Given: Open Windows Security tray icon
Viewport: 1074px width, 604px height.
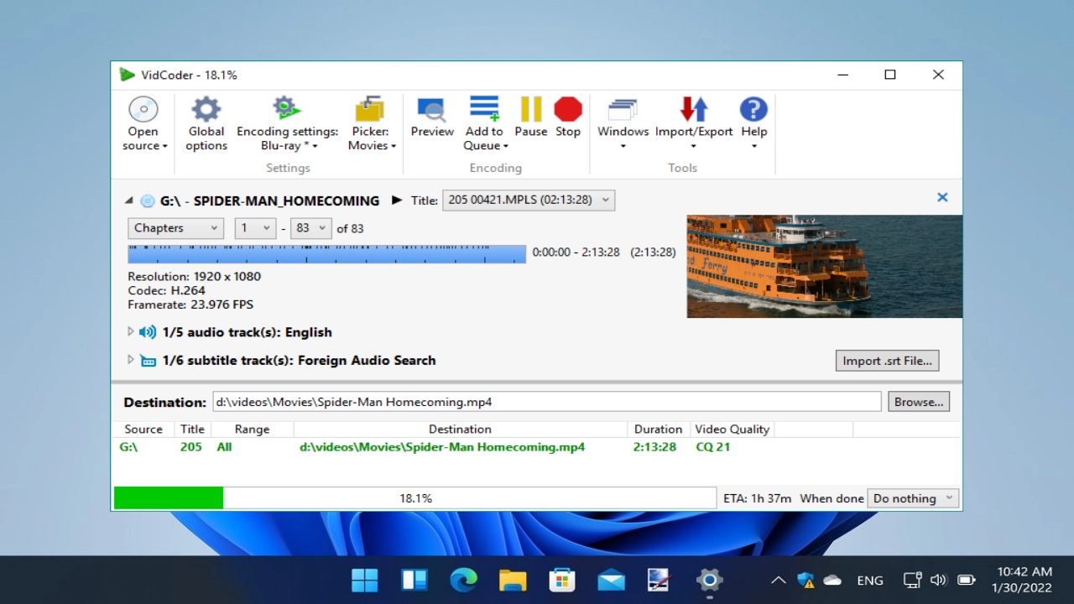Looking at the screenshot, I should tap(805, 580).
